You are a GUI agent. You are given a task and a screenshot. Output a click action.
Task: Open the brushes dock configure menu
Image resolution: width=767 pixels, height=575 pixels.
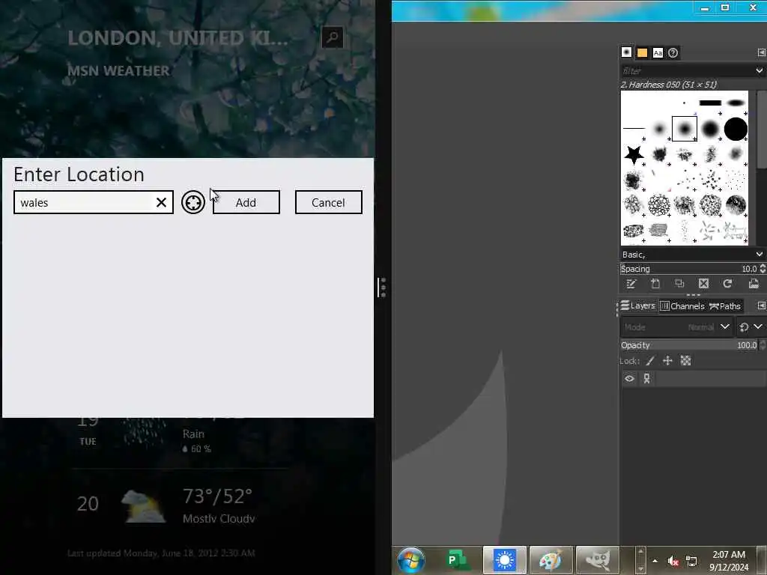[x=761, y=52]
